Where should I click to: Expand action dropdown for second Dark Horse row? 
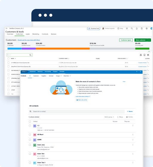point(148,67)
